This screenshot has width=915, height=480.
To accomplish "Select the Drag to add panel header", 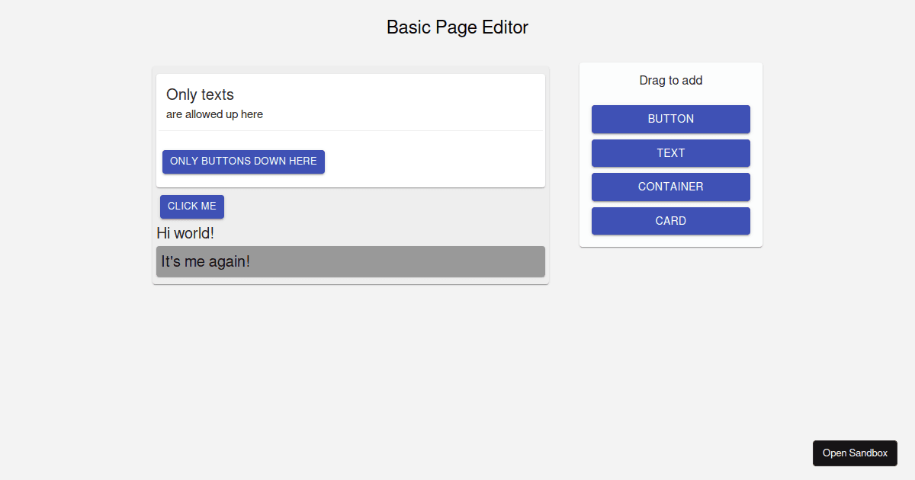I will click(670, 80).
